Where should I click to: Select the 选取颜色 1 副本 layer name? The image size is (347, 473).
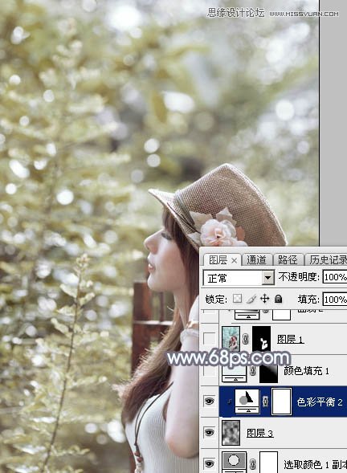click(316, 464)
